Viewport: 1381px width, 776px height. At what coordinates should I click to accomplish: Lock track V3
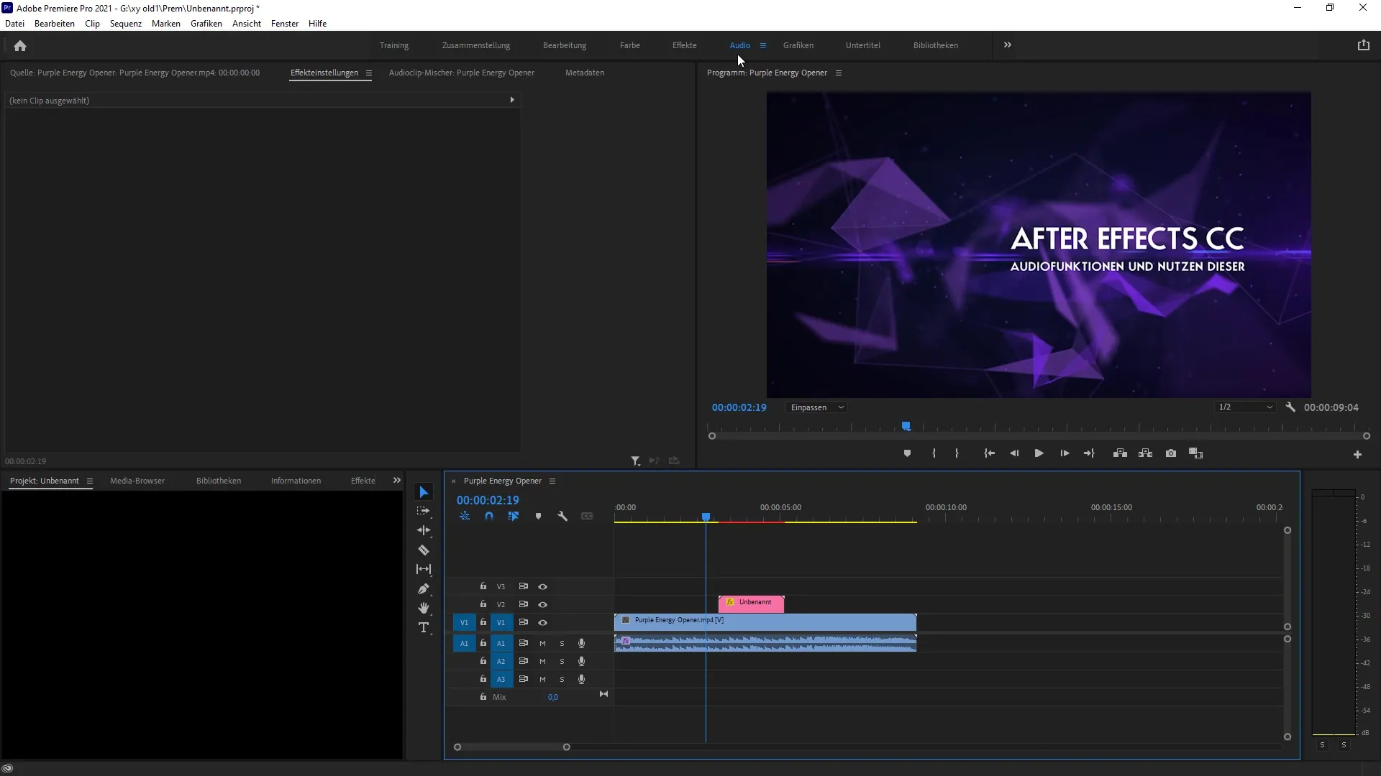(483, 586)
